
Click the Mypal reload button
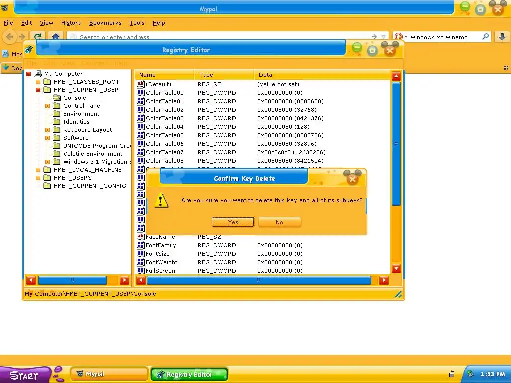tap(38, 37)
